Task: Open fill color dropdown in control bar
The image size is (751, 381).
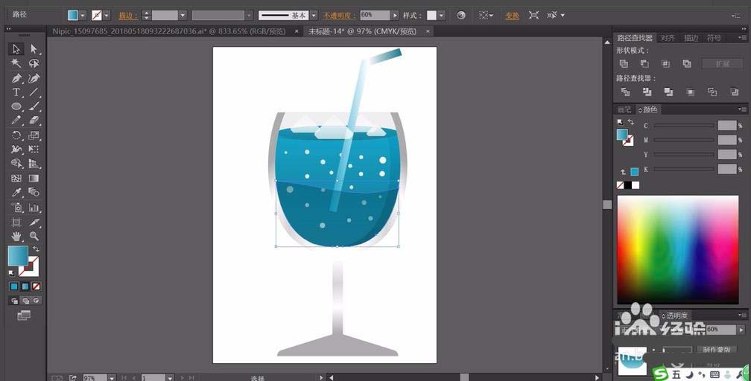Action: (x=83, y=16)
